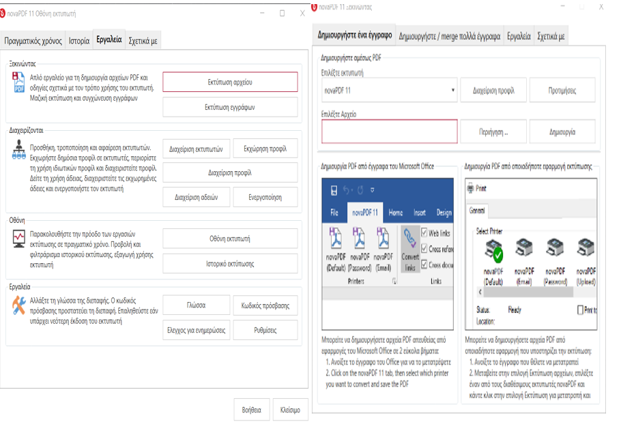Screen dimensions: 621x424
Task: Click the Επιλέξτε Αρχείο input field
Action: tap(389, 132)
